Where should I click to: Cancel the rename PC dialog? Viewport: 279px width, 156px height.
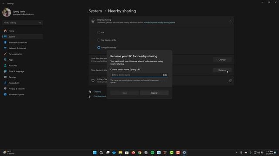(x=154, y=93)
